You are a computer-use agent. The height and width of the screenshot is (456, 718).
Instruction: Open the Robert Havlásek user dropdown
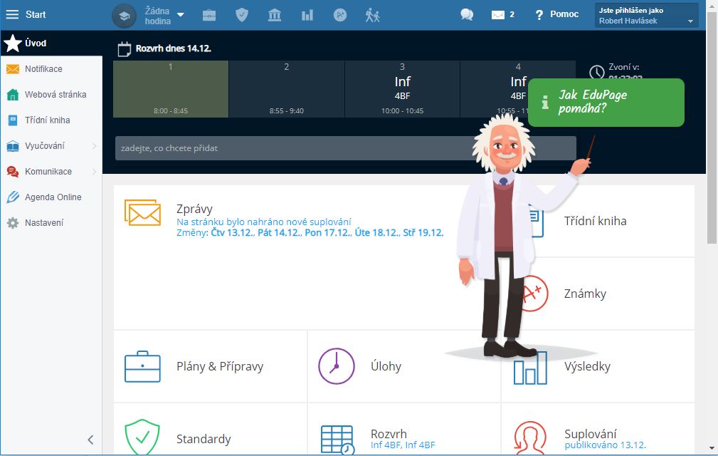(x=646, y=16)
